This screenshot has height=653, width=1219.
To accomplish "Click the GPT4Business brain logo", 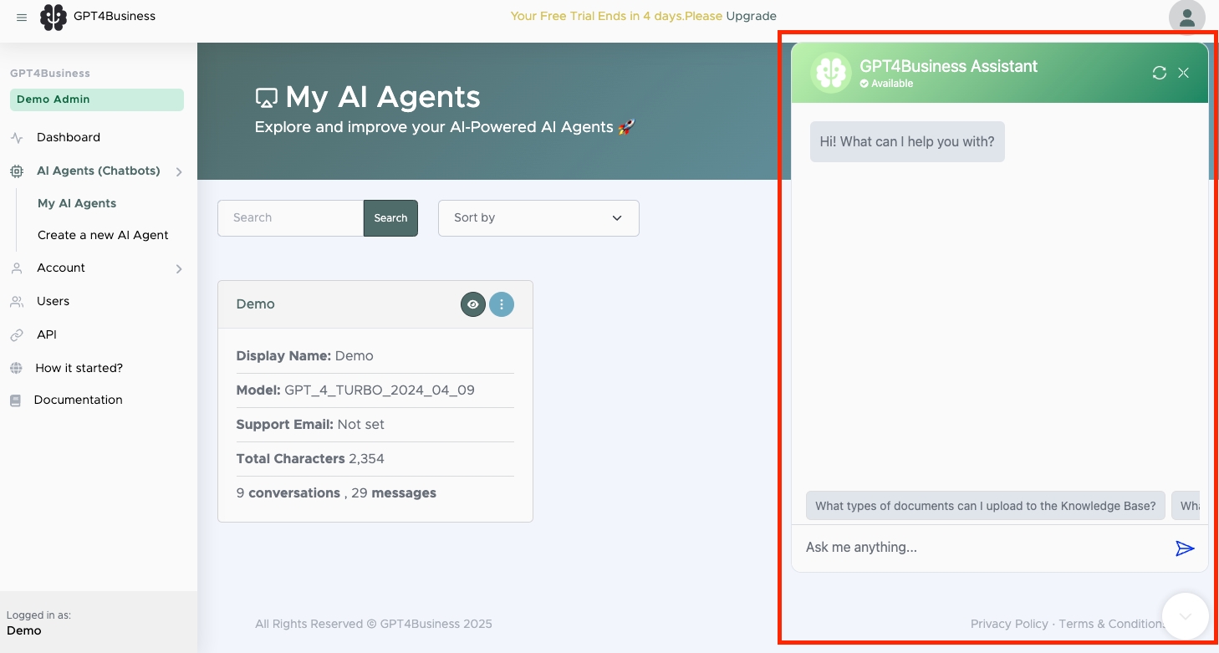I will [x=54, y=17].
